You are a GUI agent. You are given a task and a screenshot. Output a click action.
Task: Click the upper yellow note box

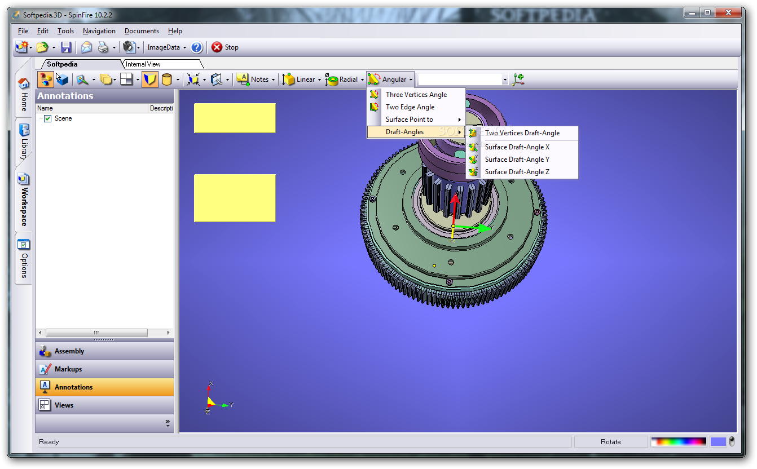point(235,118)
